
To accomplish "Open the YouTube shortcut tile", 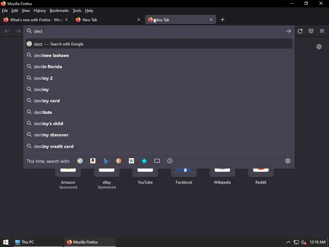I will [x=145, y=177].
